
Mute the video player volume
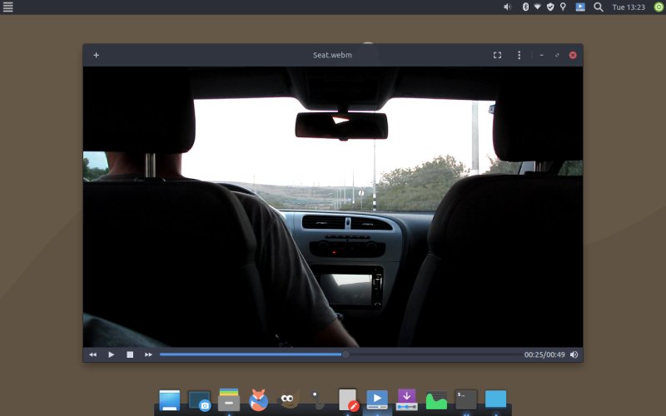[x=574, y=354]
